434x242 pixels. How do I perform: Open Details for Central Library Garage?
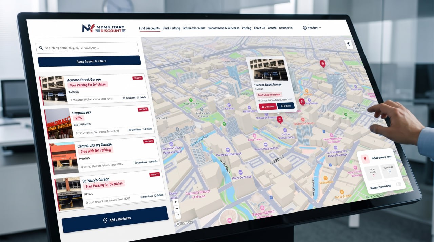[153, 162]
